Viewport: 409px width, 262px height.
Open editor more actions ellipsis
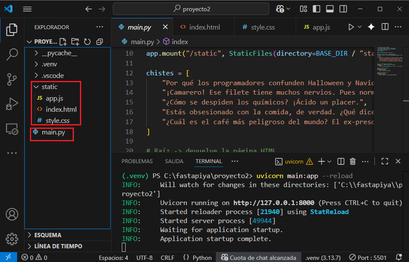(398, 27)
